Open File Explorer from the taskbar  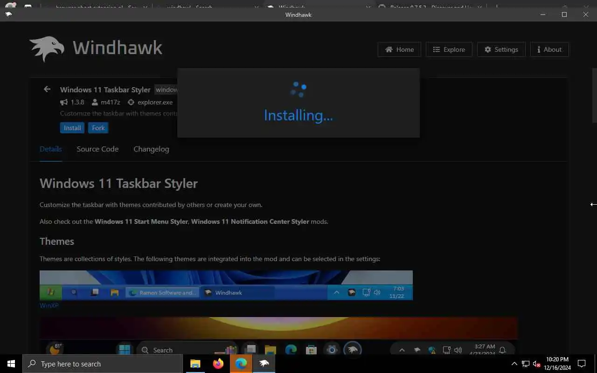(195, 364)
